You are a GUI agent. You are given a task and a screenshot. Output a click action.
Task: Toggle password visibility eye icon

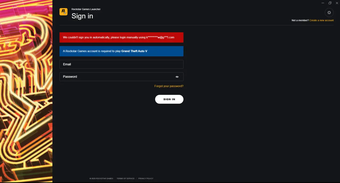177,77
